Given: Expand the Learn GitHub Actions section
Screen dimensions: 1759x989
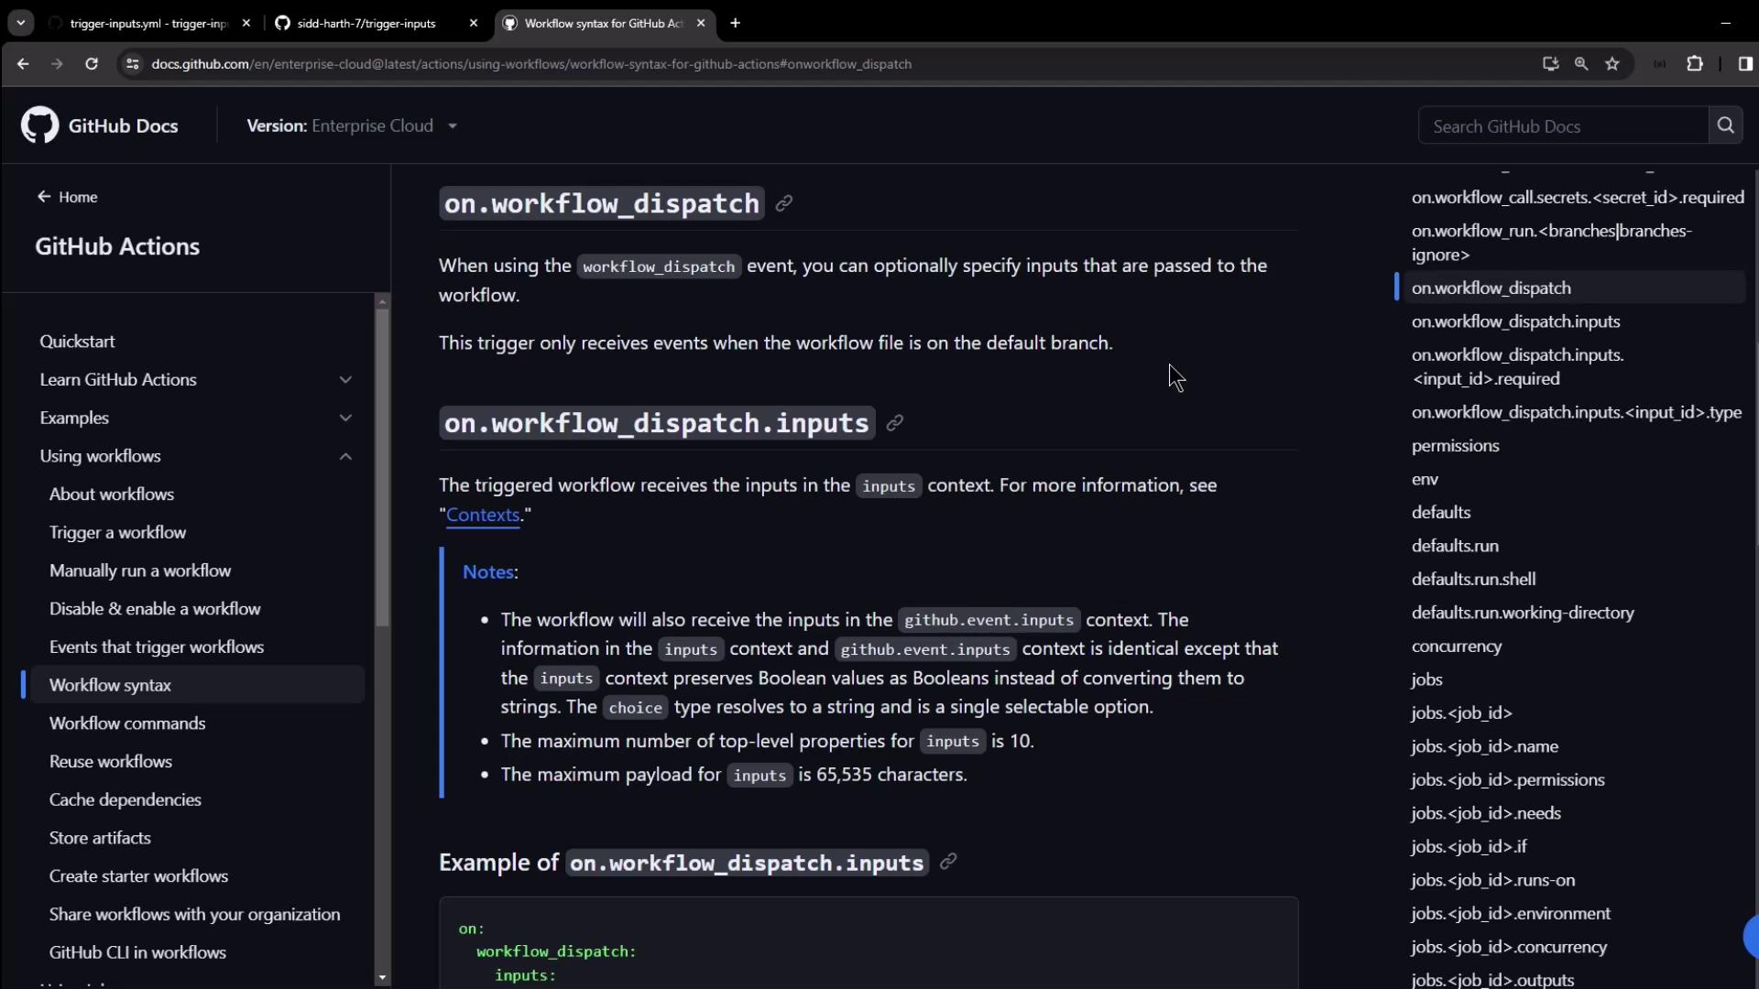Looking at the screenshot, I should (345, 379).
